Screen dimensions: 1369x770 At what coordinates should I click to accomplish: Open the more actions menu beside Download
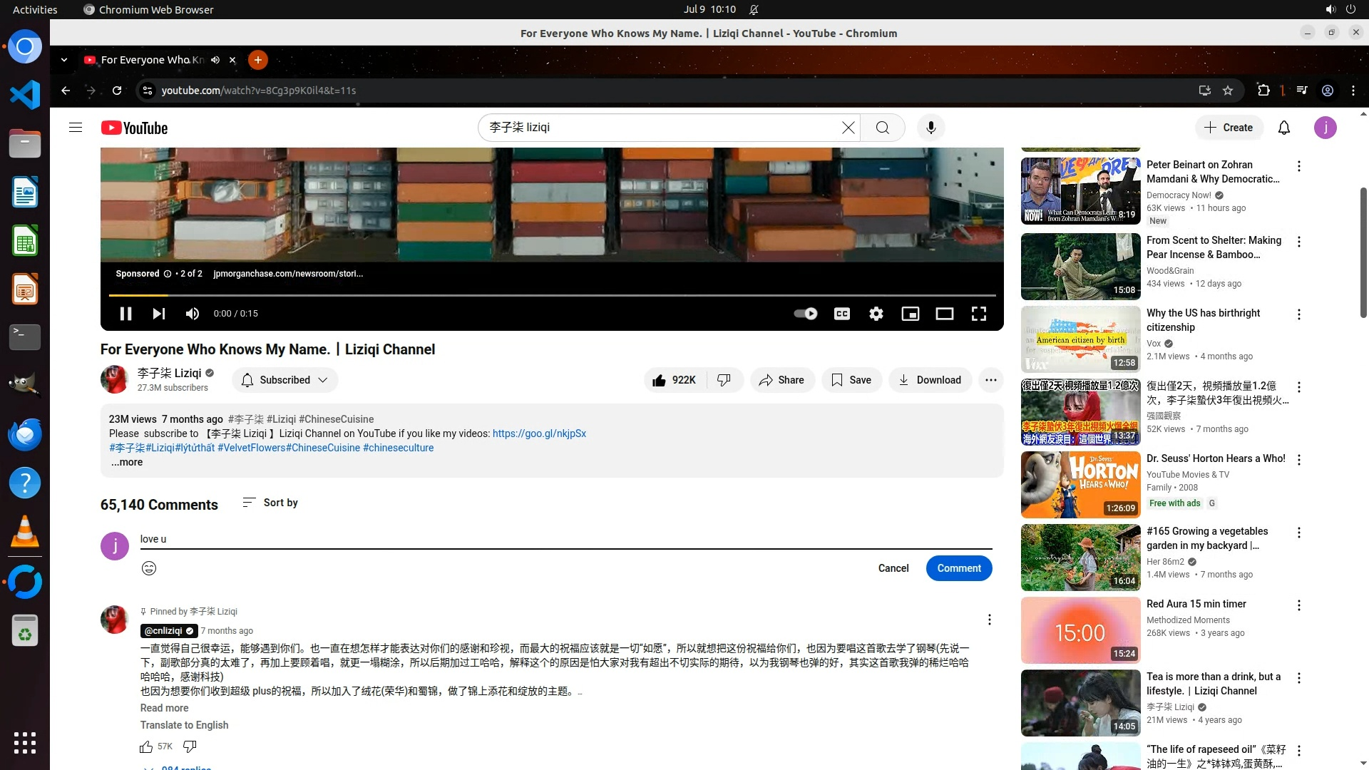(990, 380)
